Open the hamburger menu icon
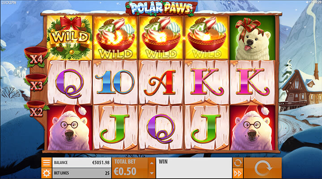The height and width of the screenshot is (179, 322). [x=47, y=162]
